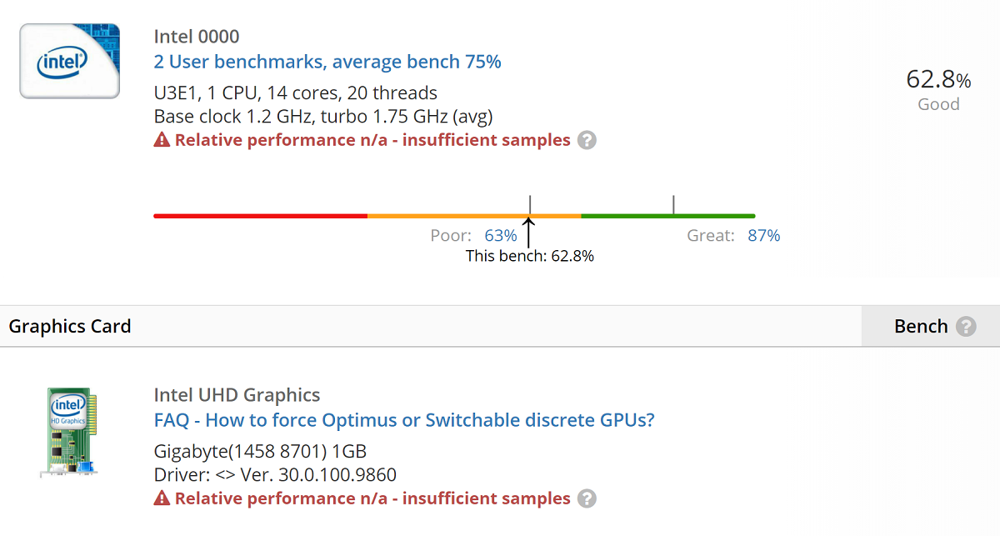Image resolution: width=1000 pixels, height=536 pixels.
Task: Click the Intel UHD Graphics title
Action: coord(237,395)
